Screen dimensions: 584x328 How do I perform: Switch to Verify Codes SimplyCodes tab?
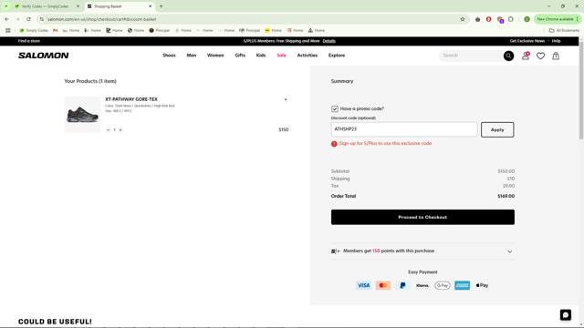tap(45, 6)
